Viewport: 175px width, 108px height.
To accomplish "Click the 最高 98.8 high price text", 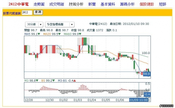I will (46, 30).
